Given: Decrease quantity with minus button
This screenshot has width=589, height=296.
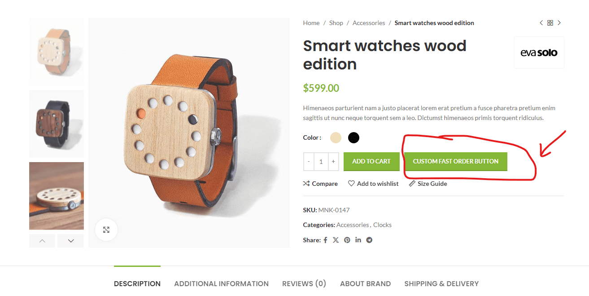Looking at the screenshot, I should (x=309, y=162).
